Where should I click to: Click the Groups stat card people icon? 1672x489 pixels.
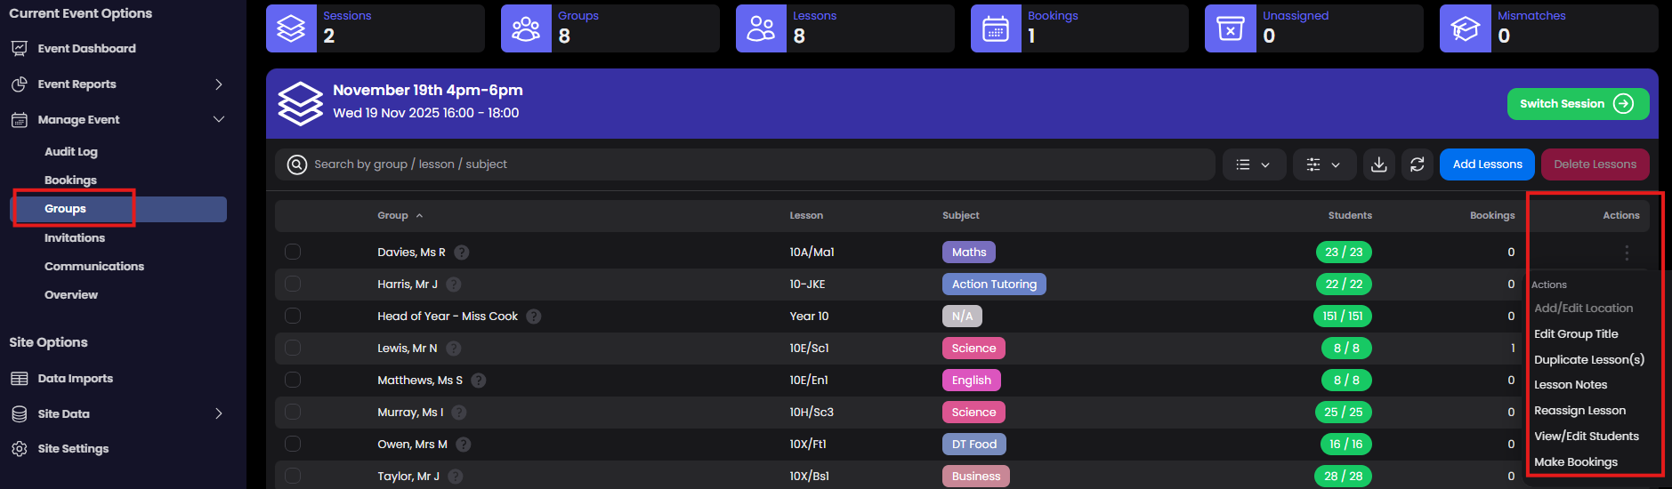[x=526, y=28]
